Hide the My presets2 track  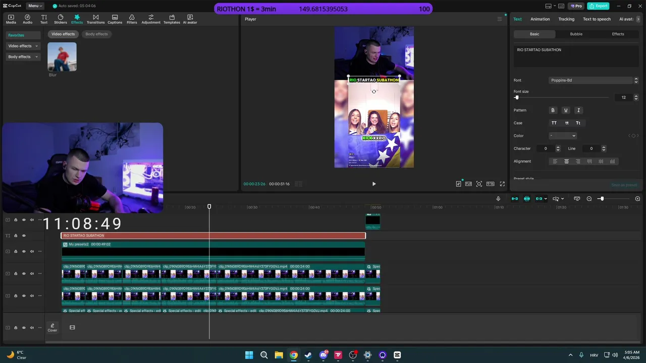point(24,251)
